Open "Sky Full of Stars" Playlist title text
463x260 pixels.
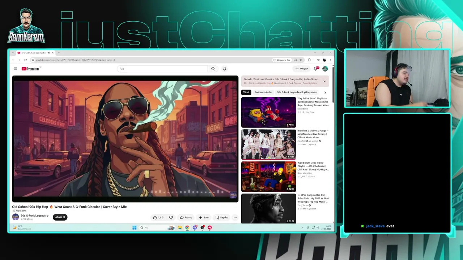[313, 102]
